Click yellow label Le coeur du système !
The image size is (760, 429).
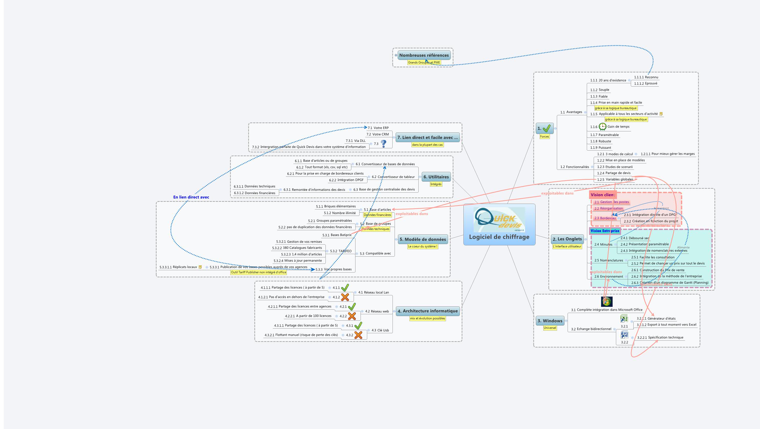coord(422,246)
